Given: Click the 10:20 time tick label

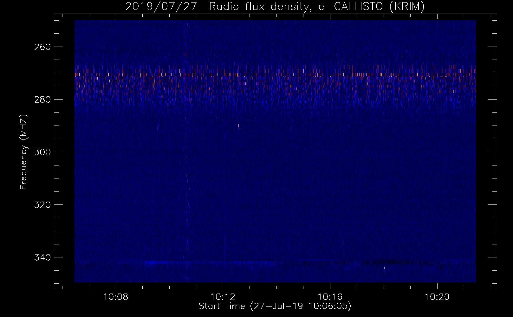Looking at the screenshot, I should [x=437, y=297].
